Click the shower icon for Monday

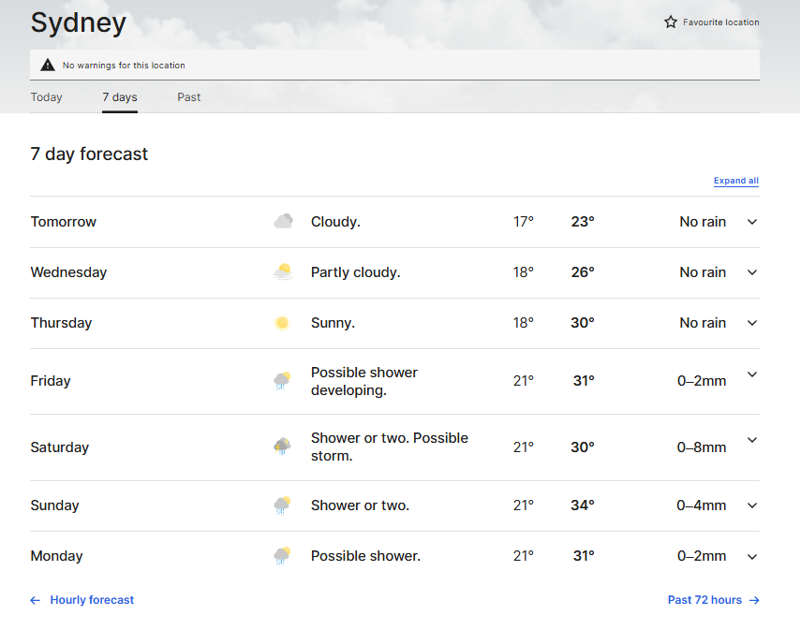click(x=282, y=556)
